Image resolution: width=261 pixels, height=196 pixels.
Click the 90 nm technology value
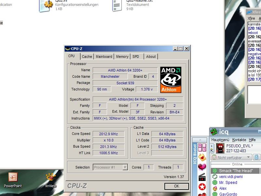102,89
